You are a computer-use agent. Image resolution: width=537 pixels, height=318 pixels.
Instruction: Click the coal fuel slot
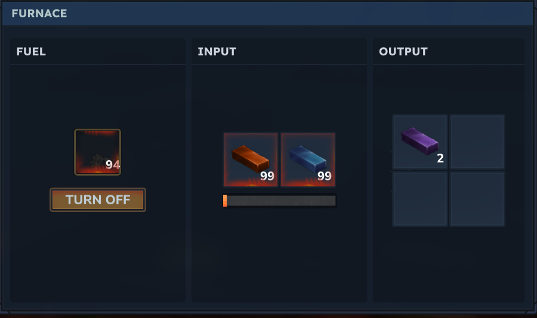pyautogui.click(x=98, y=152)
